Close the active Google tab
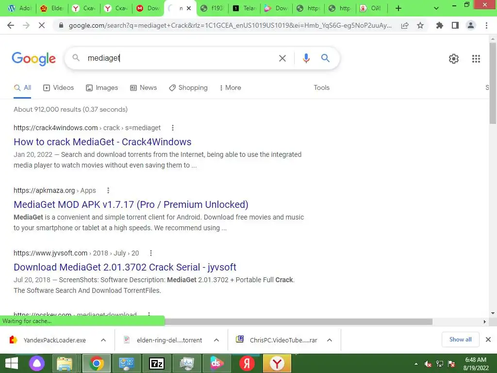497x373 pixels. click(x=189, y=8)
